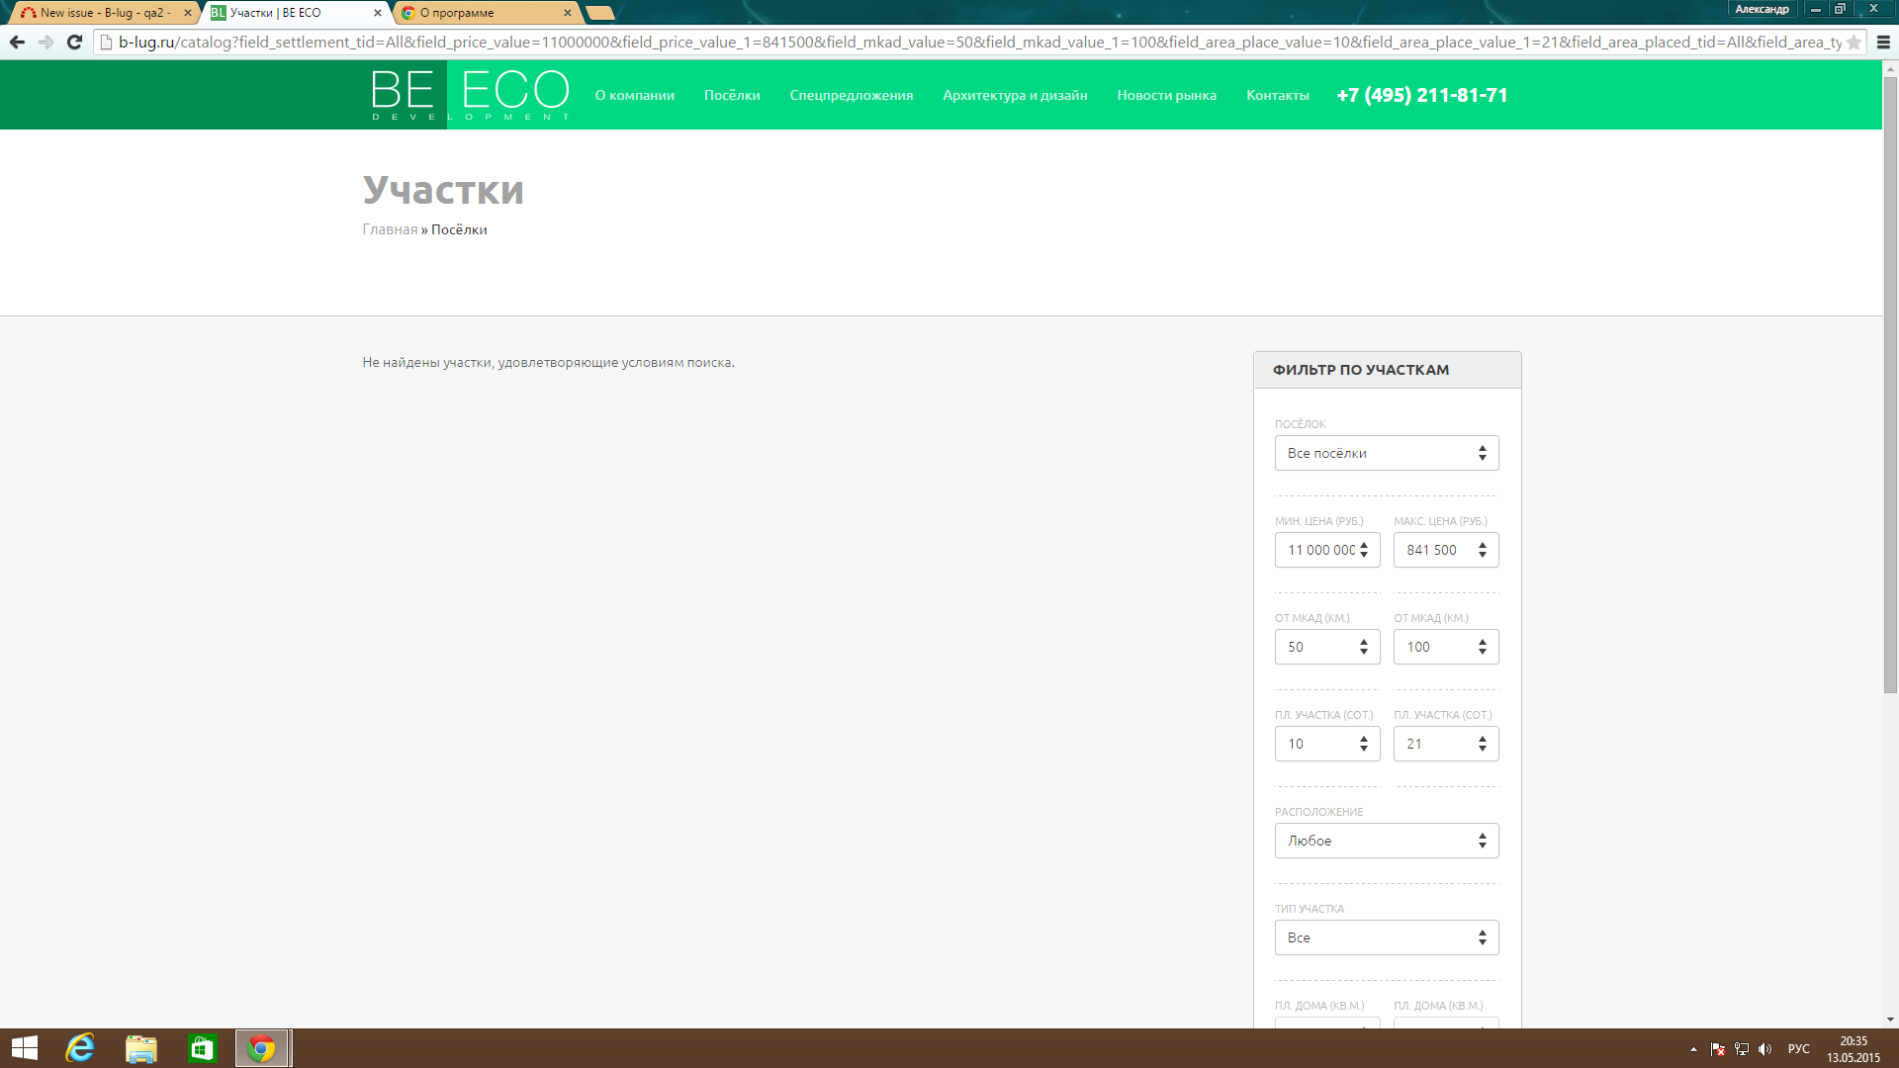
Task: Click volume icon in system tray
Action: 1765,1049
